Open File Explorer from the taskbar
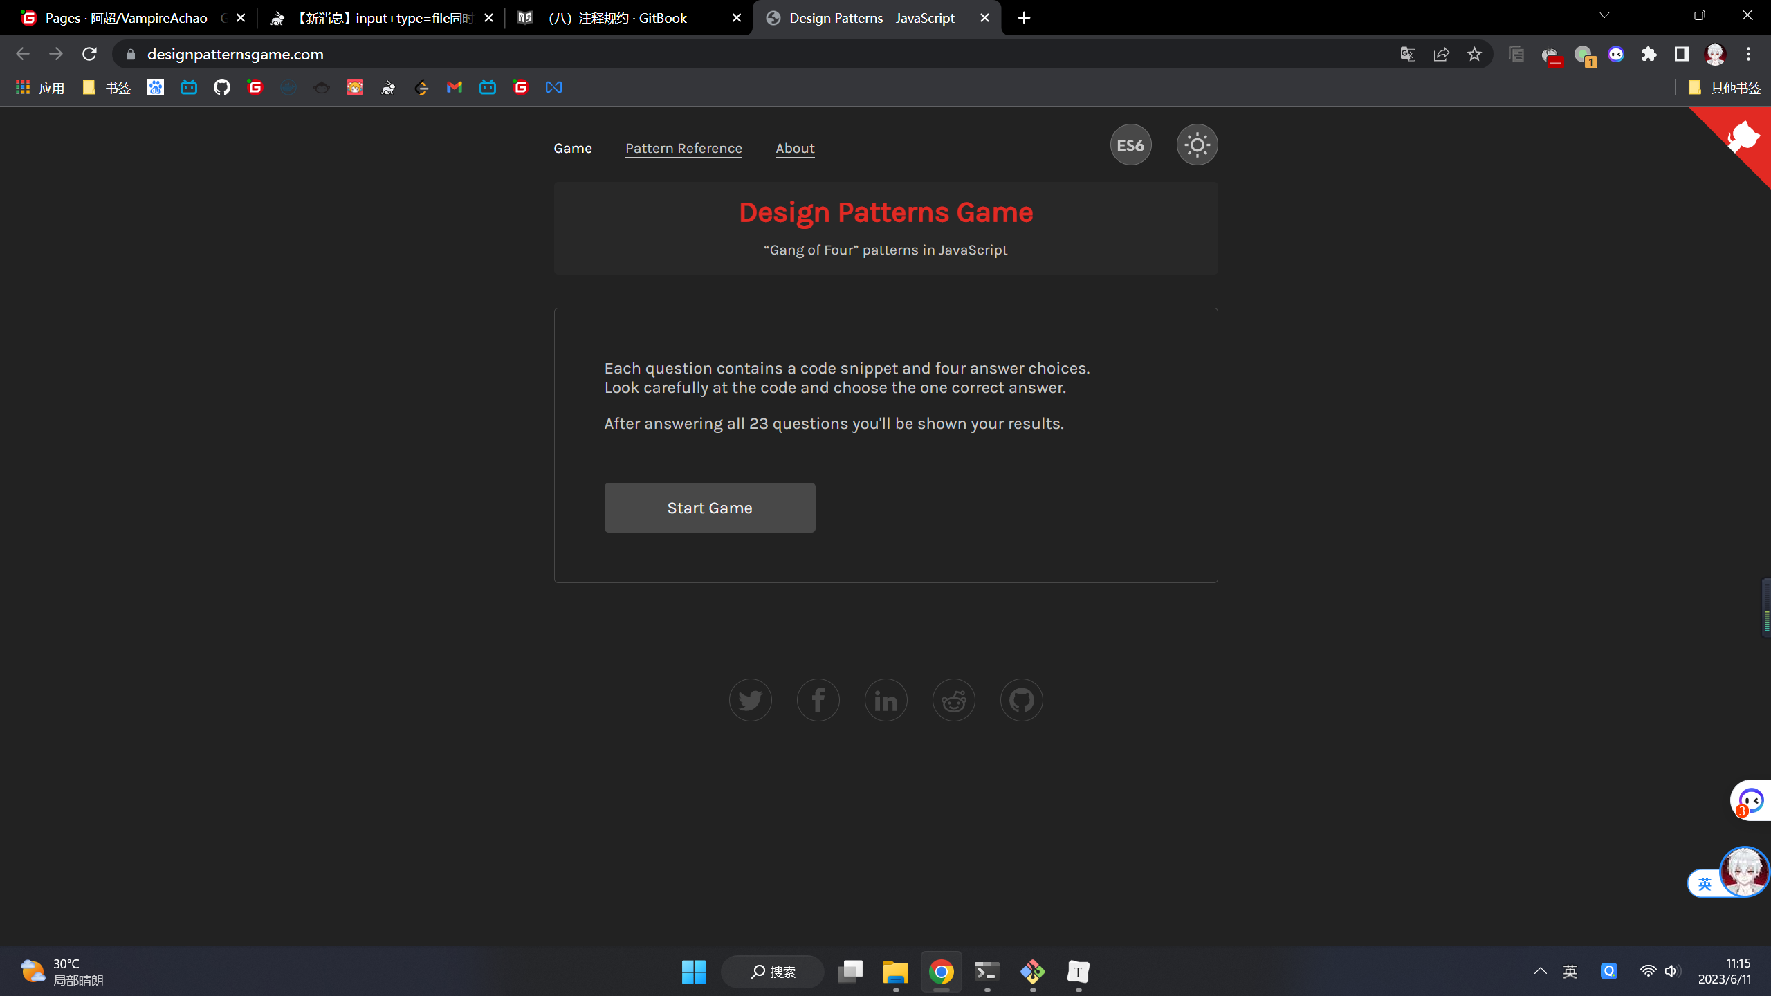Screen dimensions: 1771x996 (895, 972)
